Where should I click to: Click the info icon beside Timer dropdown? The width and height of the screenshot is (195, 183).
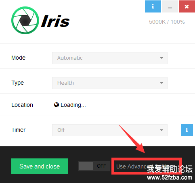tap(187, 130)
